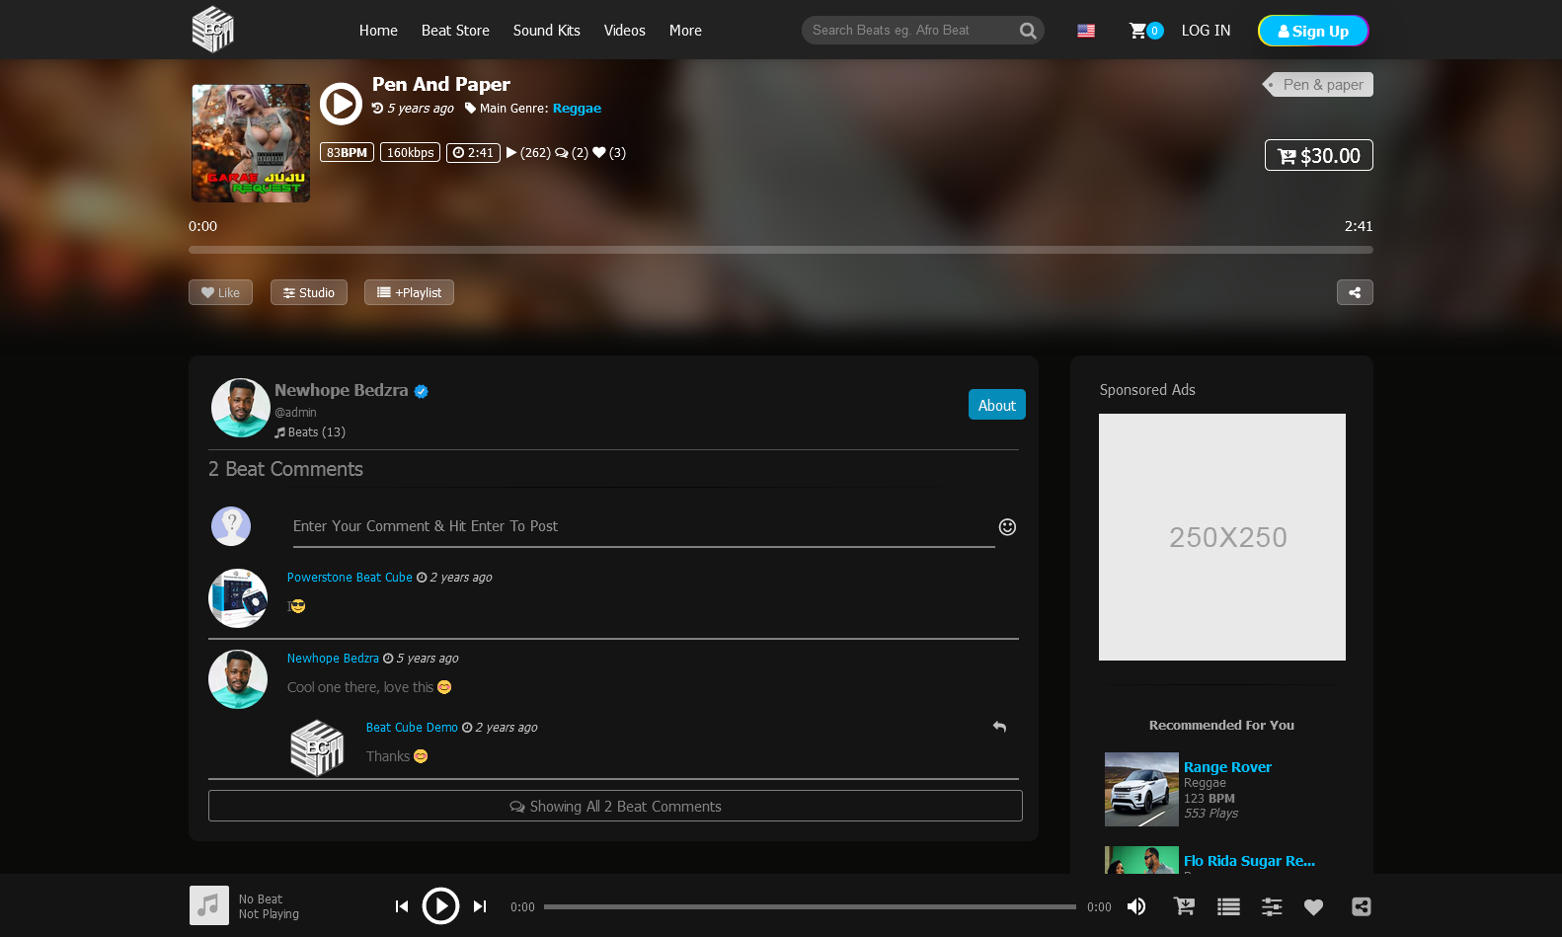Screen dimensions: 1562x937
Task: Seek on the main beat progress bar
Action: (x=780, y=251)
